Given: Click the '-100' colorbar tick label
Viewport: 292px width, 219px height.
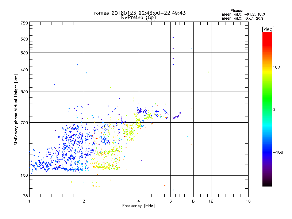Looking at the screenshot, I should pos(278,152).
